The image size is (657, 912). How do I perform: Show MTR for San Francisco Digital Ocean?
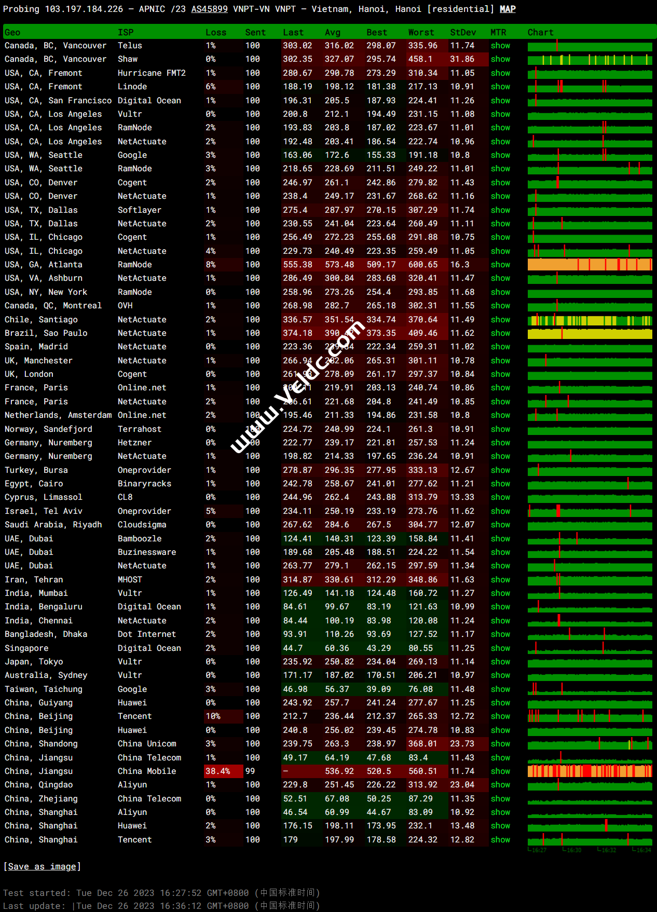[500, 101]
